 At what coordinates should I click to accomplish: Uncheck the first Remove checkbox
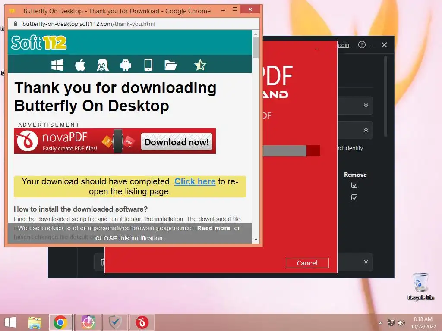coord(354,185)
